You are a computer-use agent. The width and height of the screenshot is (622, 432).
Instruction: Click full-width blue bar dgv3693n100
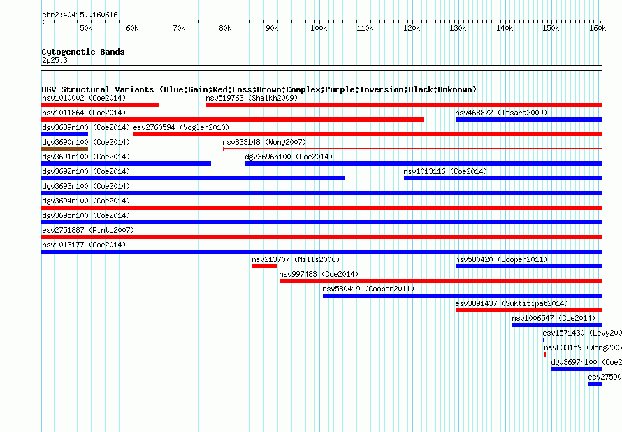(x=321, y=193)
